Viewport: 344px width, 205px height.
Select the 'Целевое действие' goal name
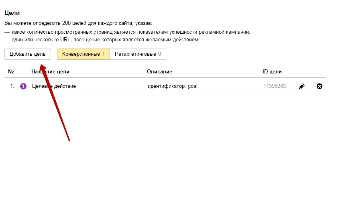point(54,86)
